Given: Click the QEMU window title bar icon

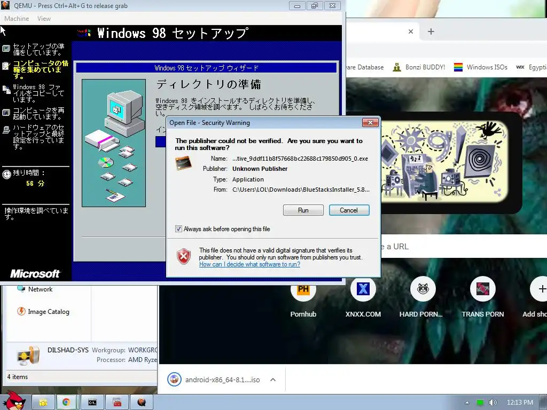Looking at the screenshot, I should point(5,5).
